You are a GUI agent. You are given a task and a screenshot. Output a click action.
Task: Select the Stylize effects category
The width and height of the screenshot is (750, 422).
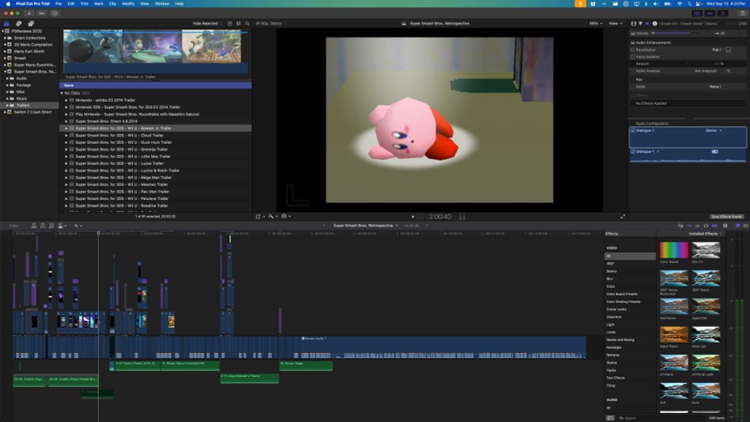click(612, 363)
